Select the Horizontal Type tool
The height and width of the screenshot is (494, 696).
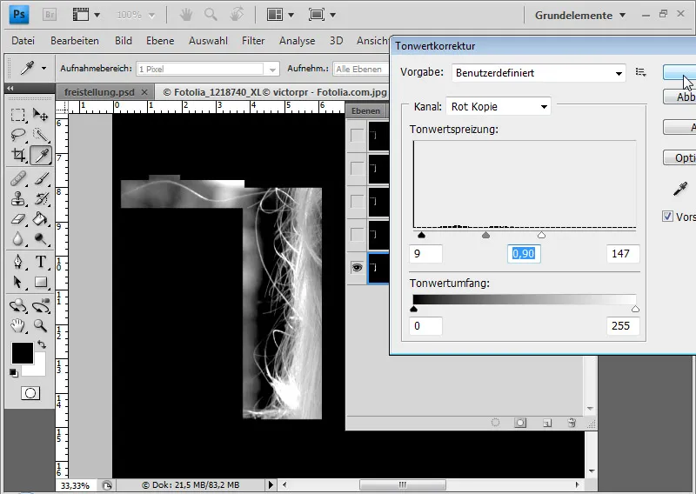tap(41, 262)
